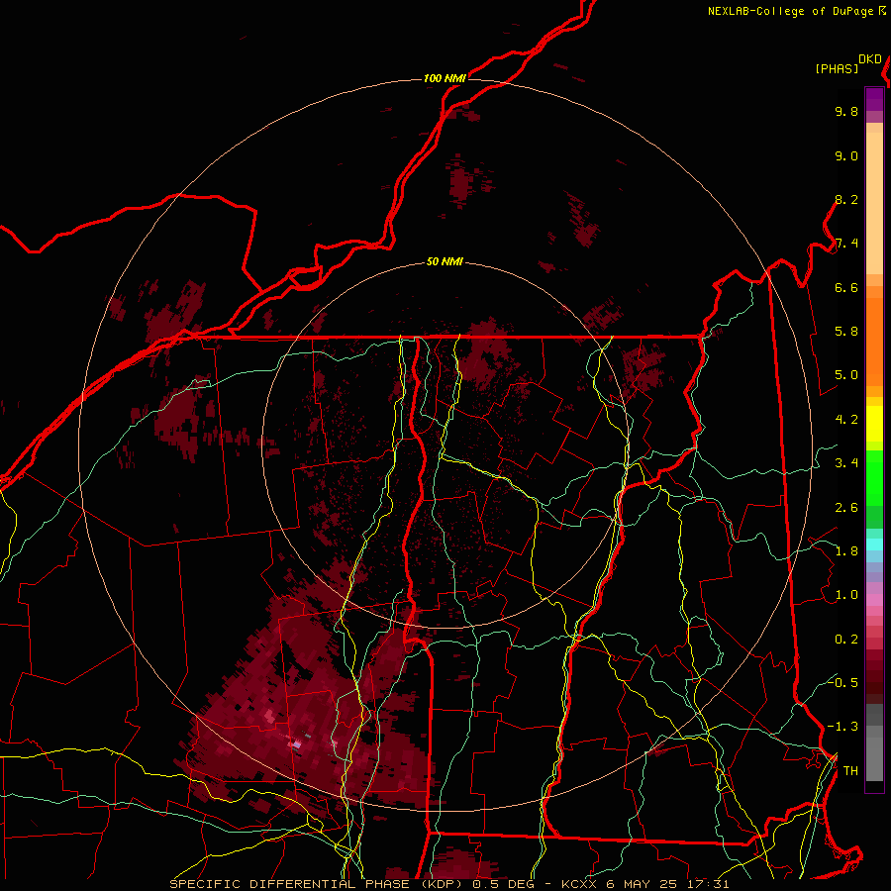Pick the pink segment of the color bar
Image resolution: width=891 pixels, height=891 pixels.
874,600
